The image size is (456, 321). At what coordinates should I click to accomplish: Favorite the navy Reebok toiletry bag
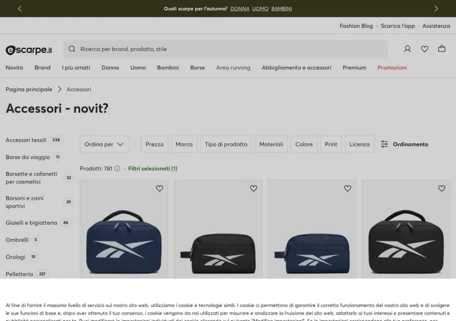tap(348, 188)
